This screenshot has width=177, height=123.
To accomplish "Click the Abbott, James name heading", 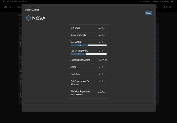I will [x=32, y=10].
